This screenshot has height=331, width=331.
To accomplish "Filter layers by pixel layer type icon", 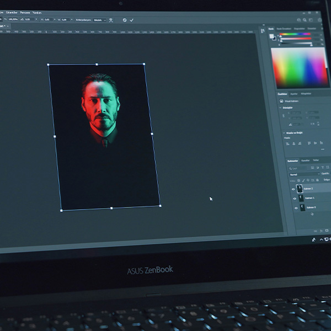I will (x=312, y=167).
